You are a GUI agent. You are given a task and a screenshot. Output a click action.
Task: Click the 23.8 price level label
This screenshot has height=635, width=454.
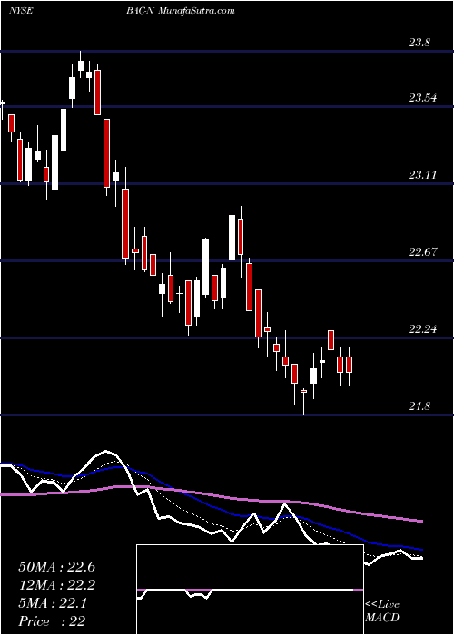point(419,43)
